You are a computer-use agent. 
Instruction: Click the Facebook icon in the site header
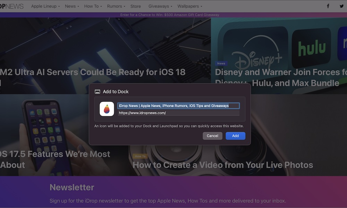click(328, 6)
